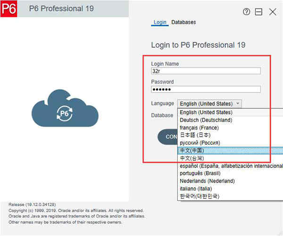Click the red P6 logo icon
Screen dimensions: 283x236
point(8,9)
